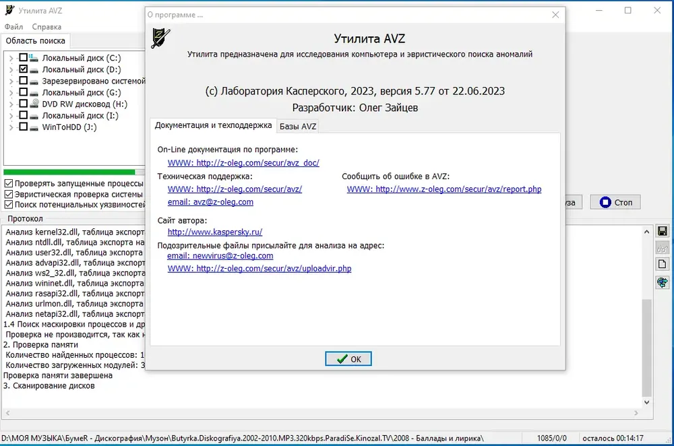Disable Эвристическая проверка системы checkbox
The height and width of the screenshot is (446, 674).
tap(9, 194)
